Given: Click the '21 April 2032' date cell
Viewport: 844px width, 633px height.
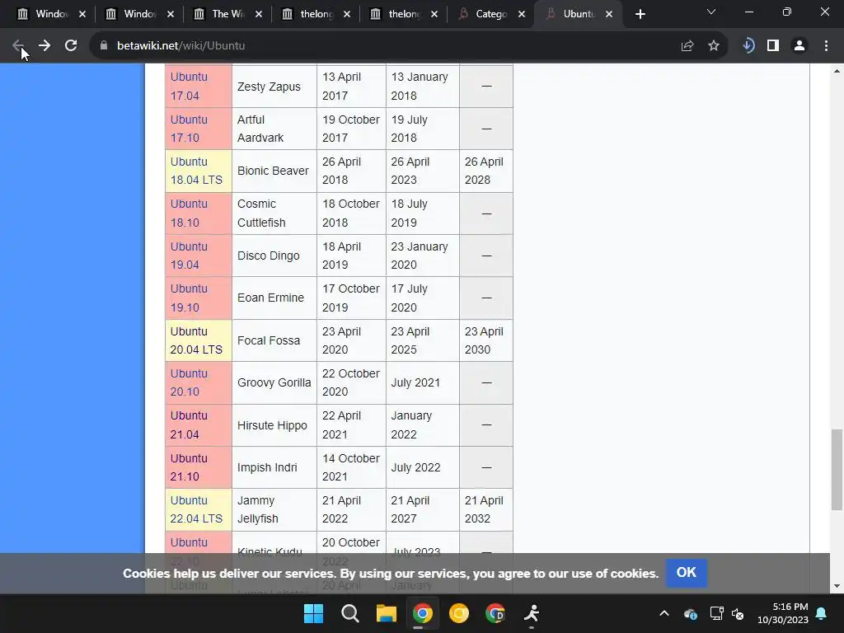Looking at the screenshot, I should 486,509.
